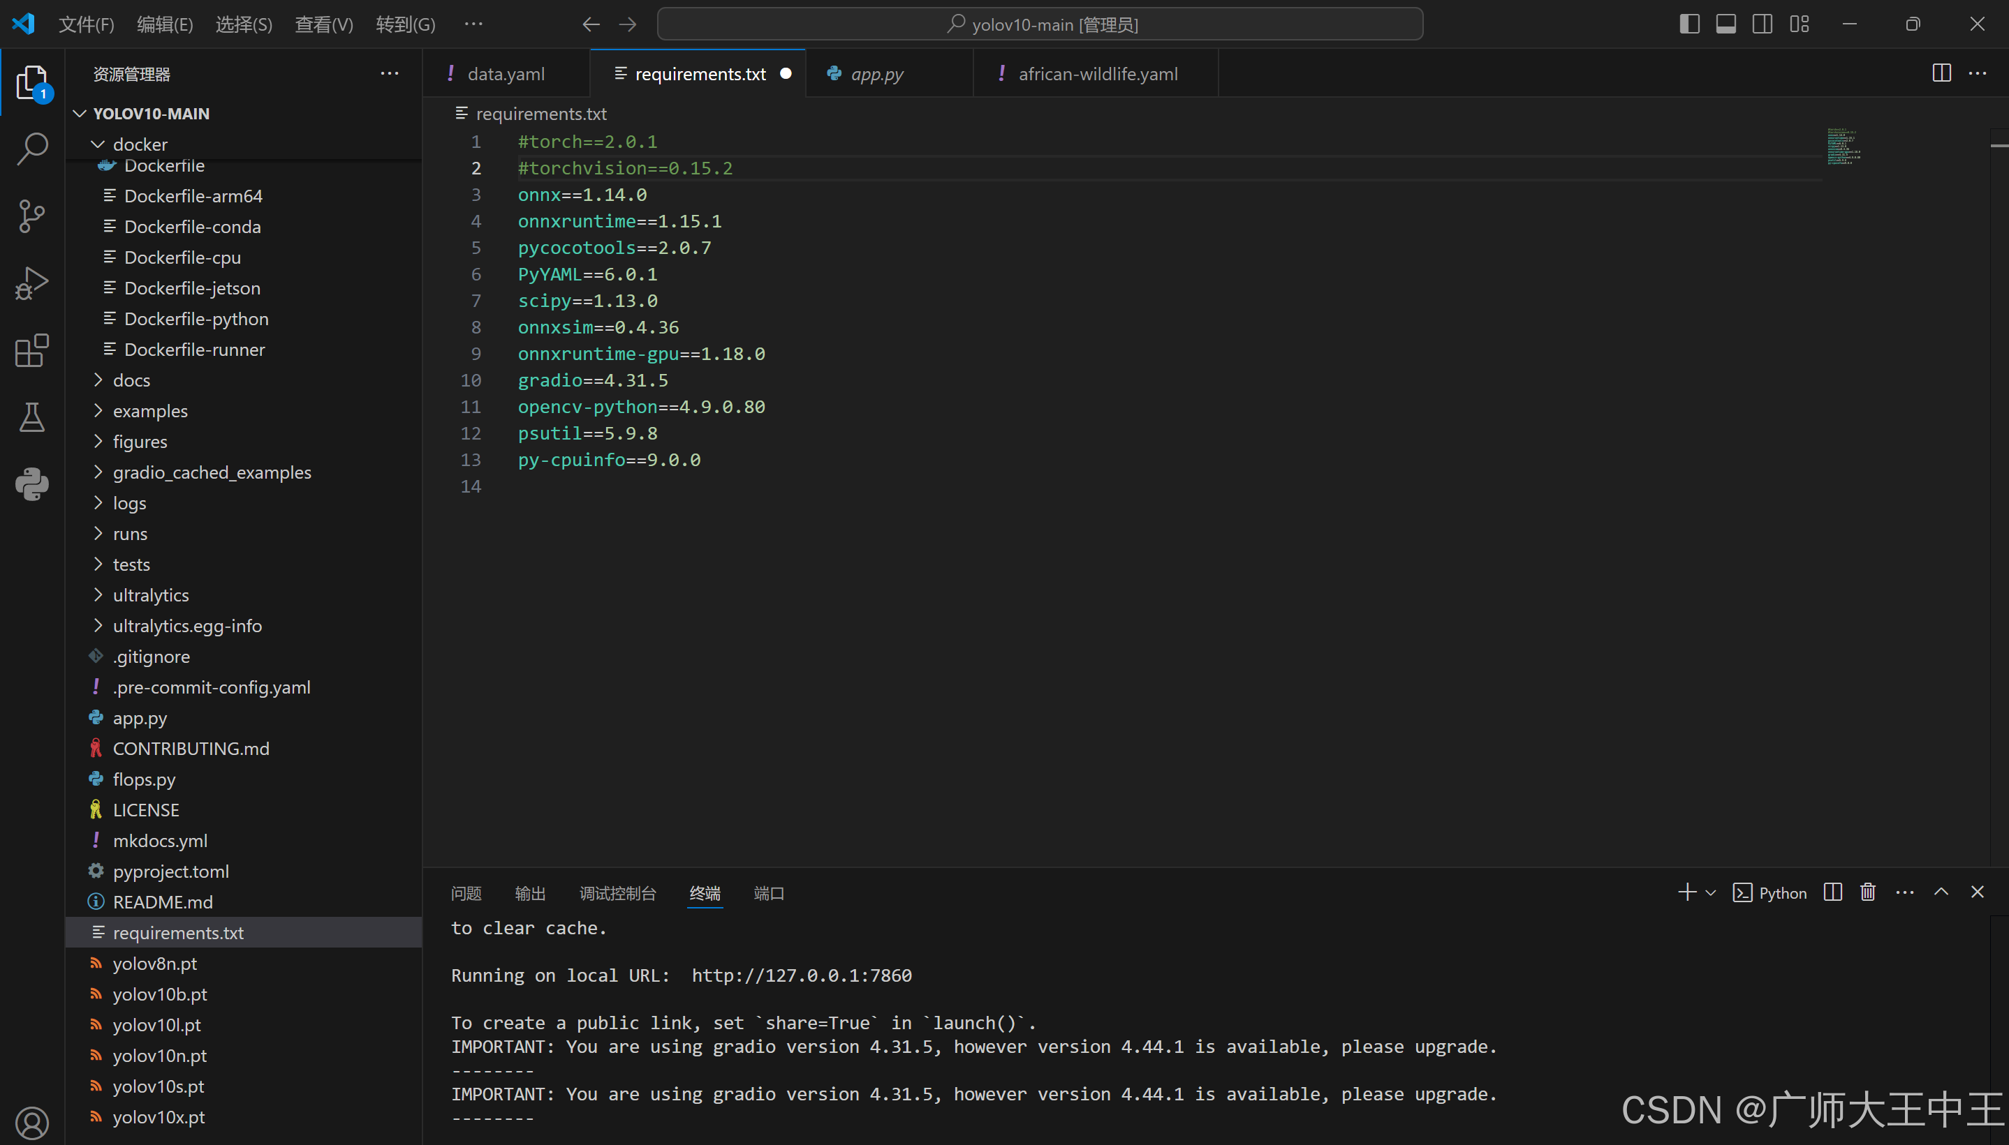Open the Extensions view

tap(32, 351)
